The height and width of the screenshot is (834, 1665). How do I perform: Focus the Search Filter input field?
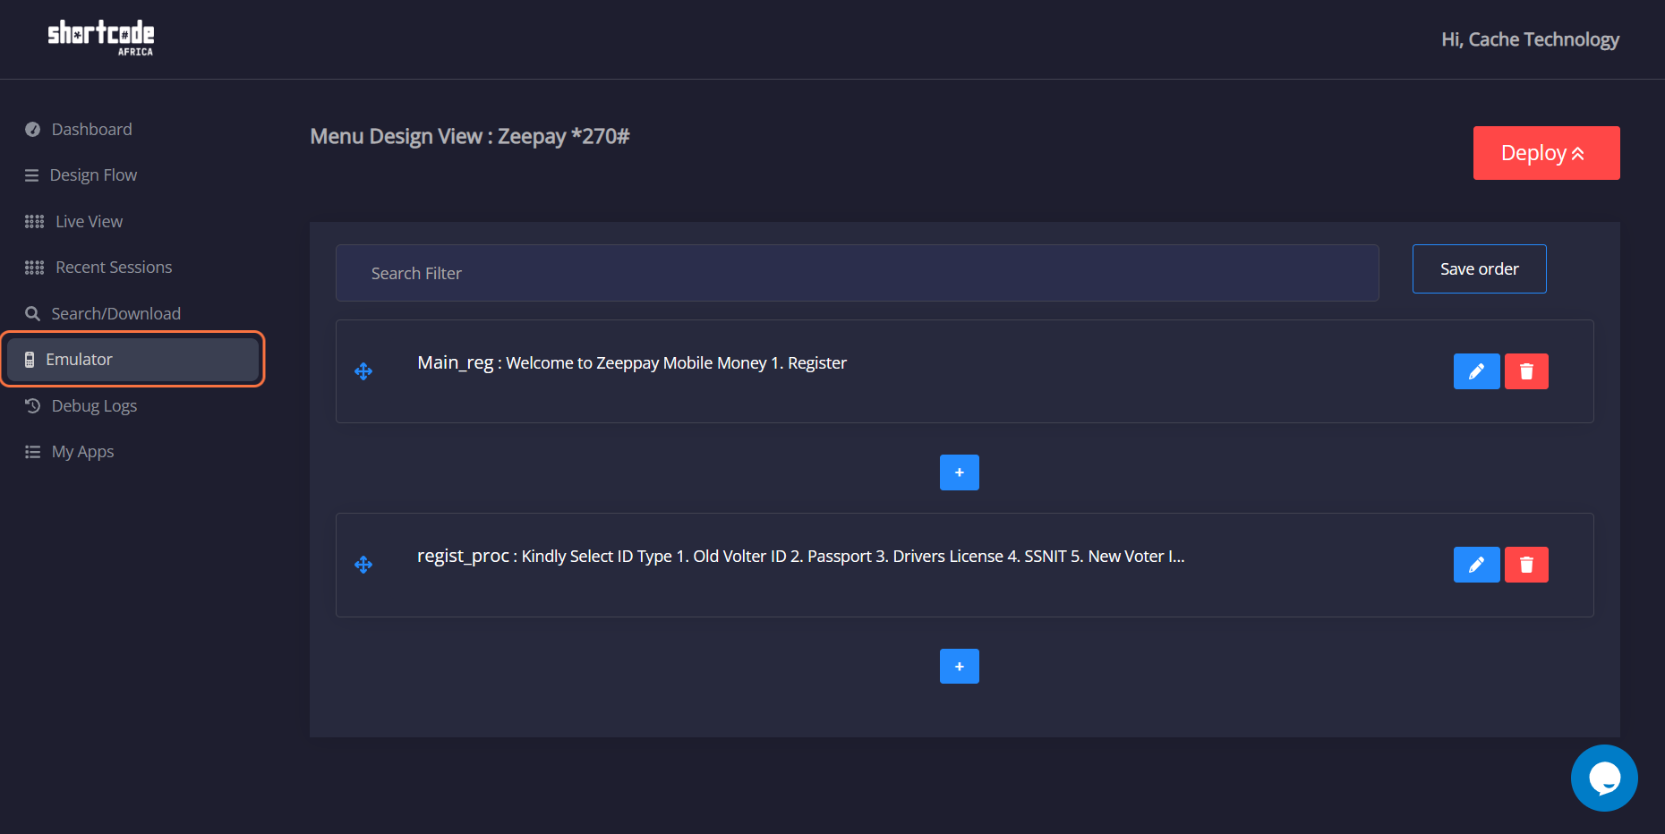click(857, 273)
